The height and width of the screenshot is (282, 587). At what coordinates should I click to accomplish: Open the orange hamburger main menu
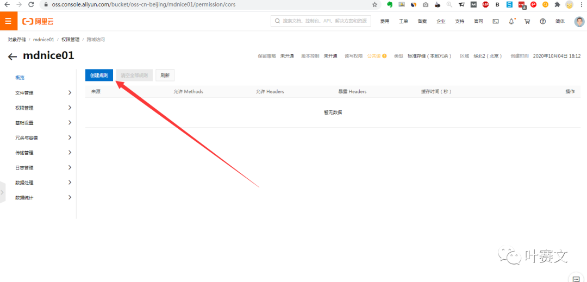tap(8, 21)
